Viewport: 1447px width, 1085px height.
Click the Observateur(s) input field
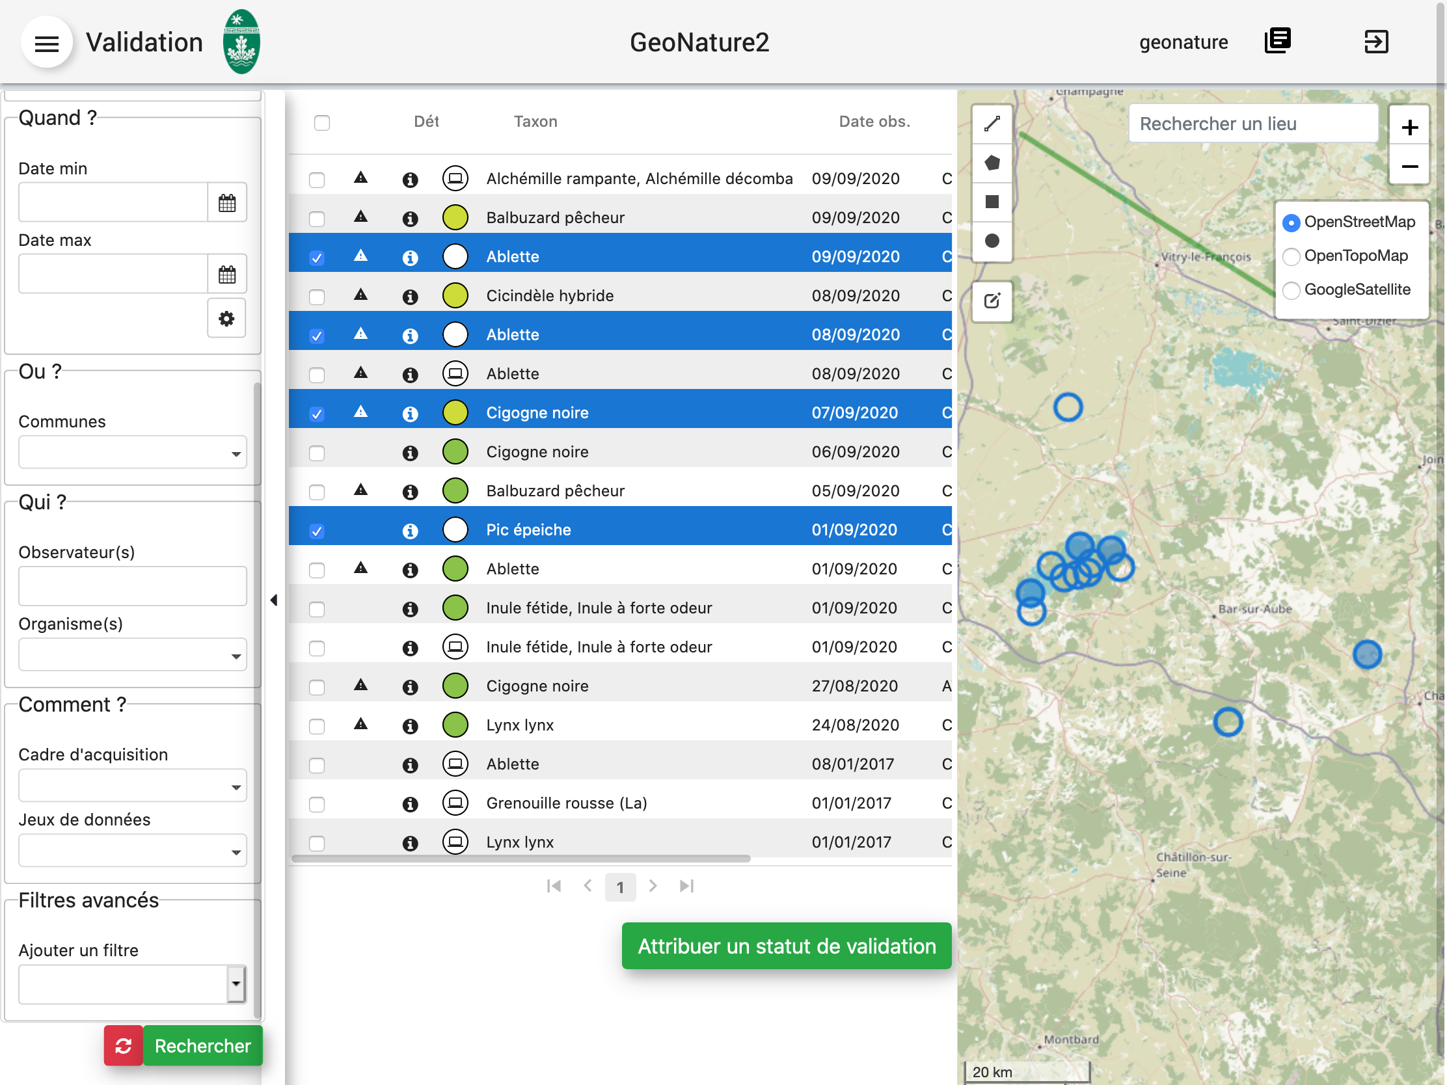[x=133, y=585]
